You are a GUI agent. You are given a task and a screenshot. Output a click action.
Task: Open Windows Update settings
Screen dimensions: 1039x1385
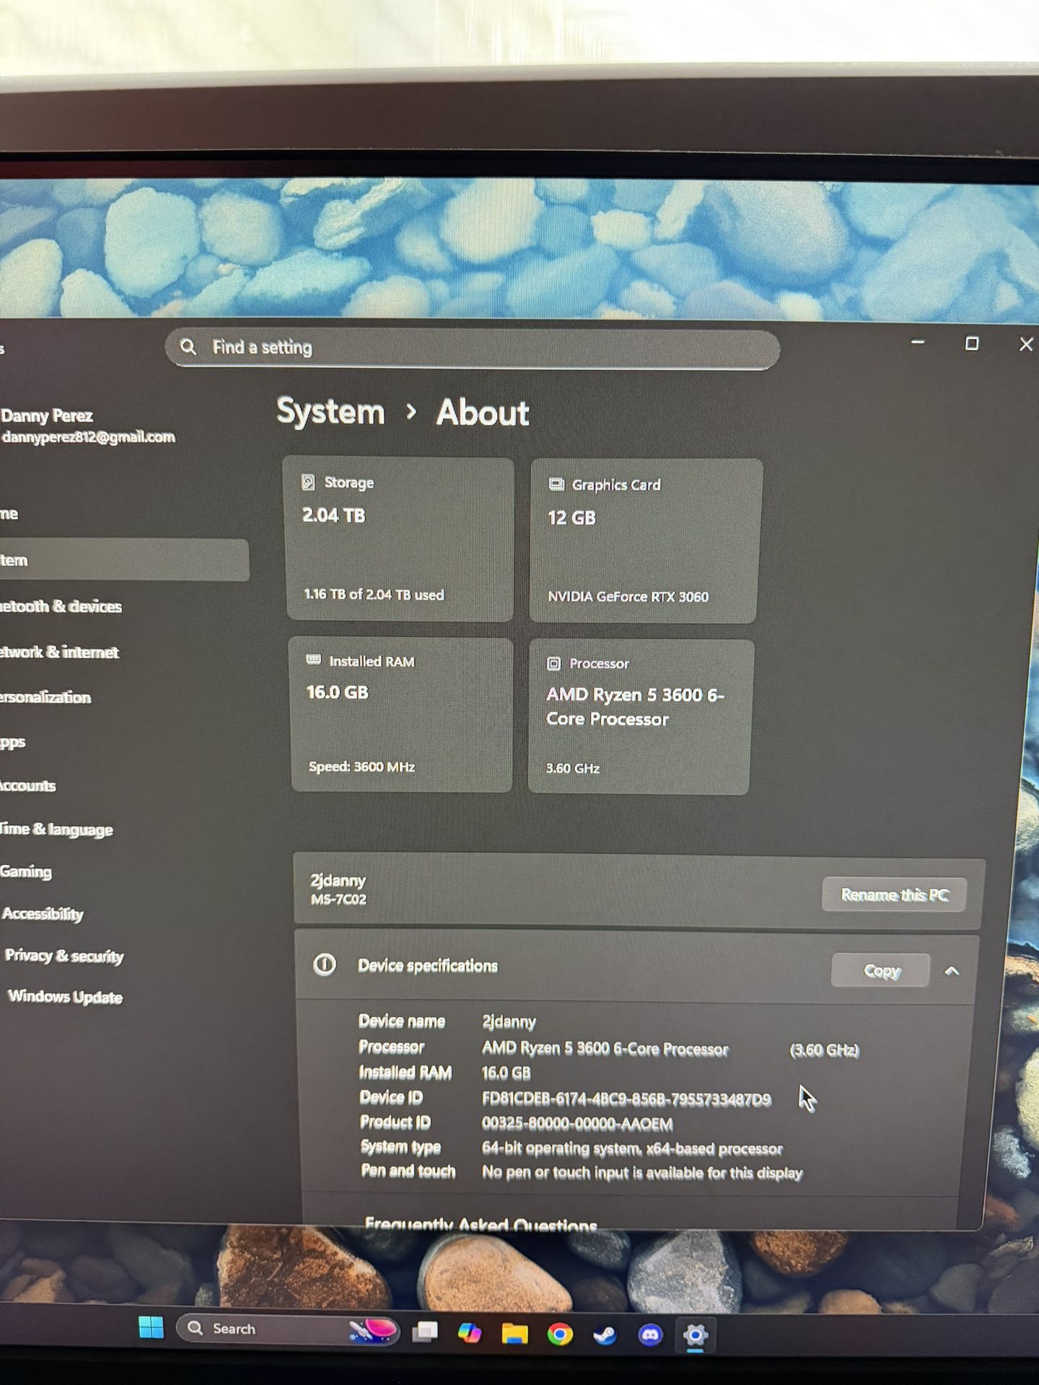tap(65, 997)
